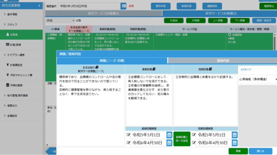Open calendar for long-term goal end date
Screen dimensions: 277x155
[169, 143]
